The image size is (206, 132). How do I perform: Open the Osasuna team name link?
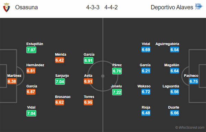pos(26,7)
